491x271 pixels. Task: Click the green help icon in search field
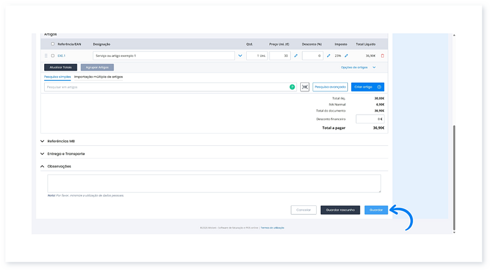292,87
